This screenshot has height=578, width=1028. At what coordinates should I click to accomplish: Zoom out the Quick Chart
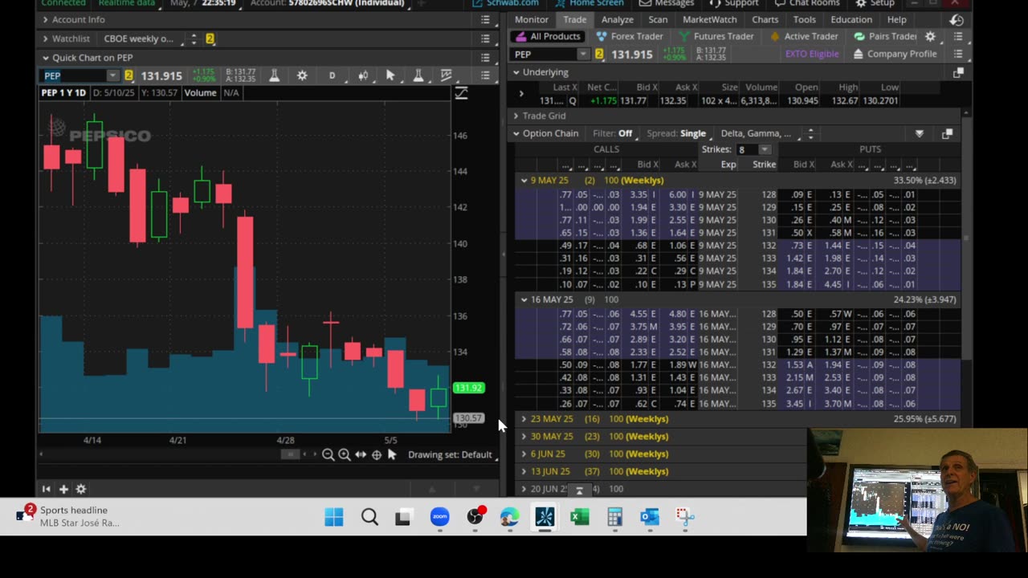328,454
